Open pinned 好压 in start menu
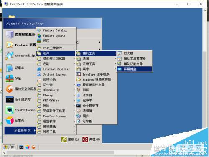This screenshot has height=157, width=209. [20, 78]
